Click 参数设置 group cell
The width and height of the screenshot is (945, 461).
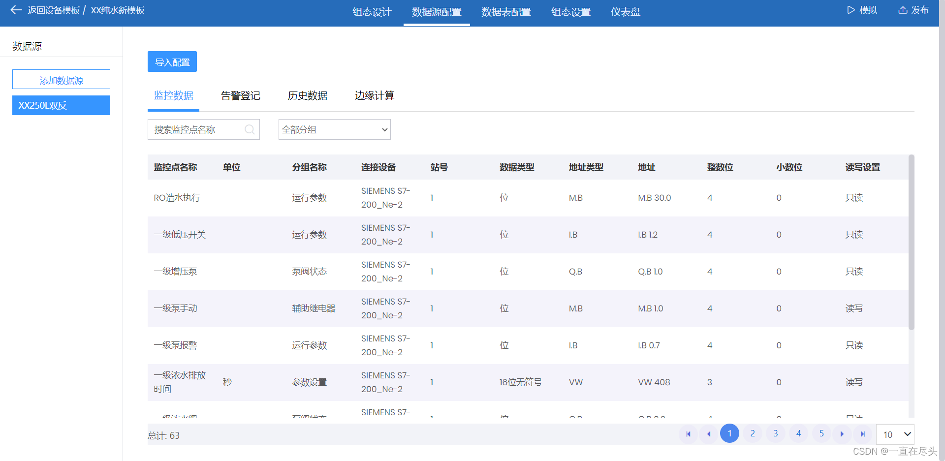[x=309, y=382]
